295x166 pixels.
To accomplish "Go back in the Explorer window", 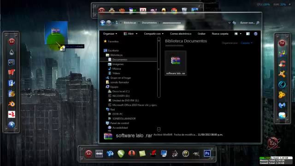I will pos(102,23).
